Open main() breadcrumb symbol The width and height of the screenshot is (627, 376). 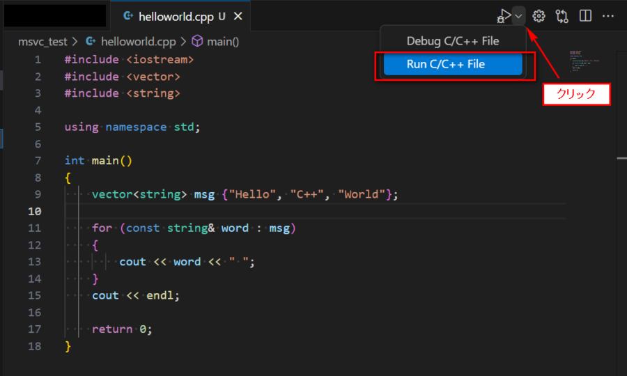coord(223,42)
